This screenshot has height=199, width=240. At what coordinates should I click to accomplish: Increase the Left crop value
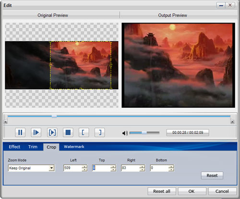tap(84, 166)
